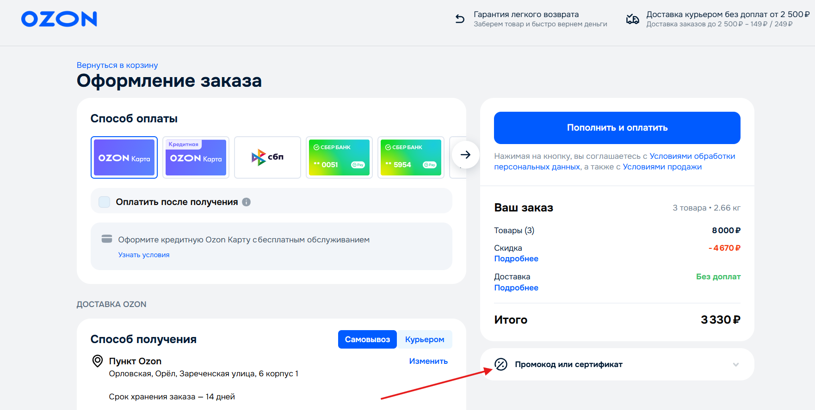
Task: Go back via Вернуться в корзину
Action: [117, 65]
